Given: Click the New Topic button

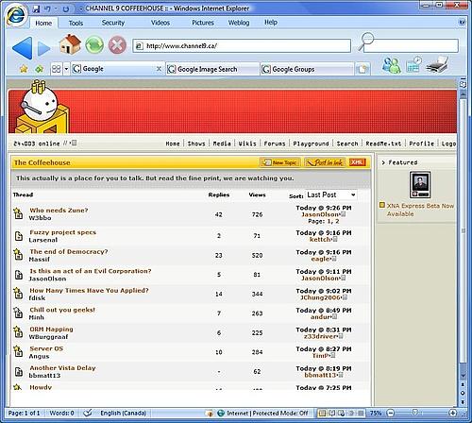Looking at the screenshot, I should click(x=279, y=162).
